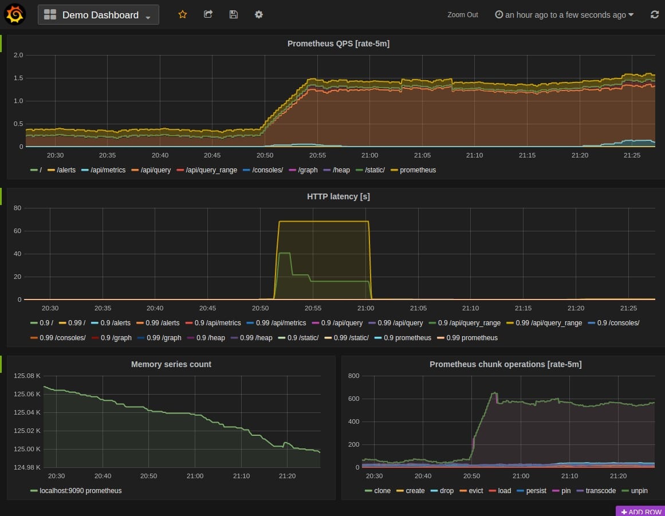Click the Zoom Out button
Viewport: 665px width, 516px height.
[x=462, y=15]
